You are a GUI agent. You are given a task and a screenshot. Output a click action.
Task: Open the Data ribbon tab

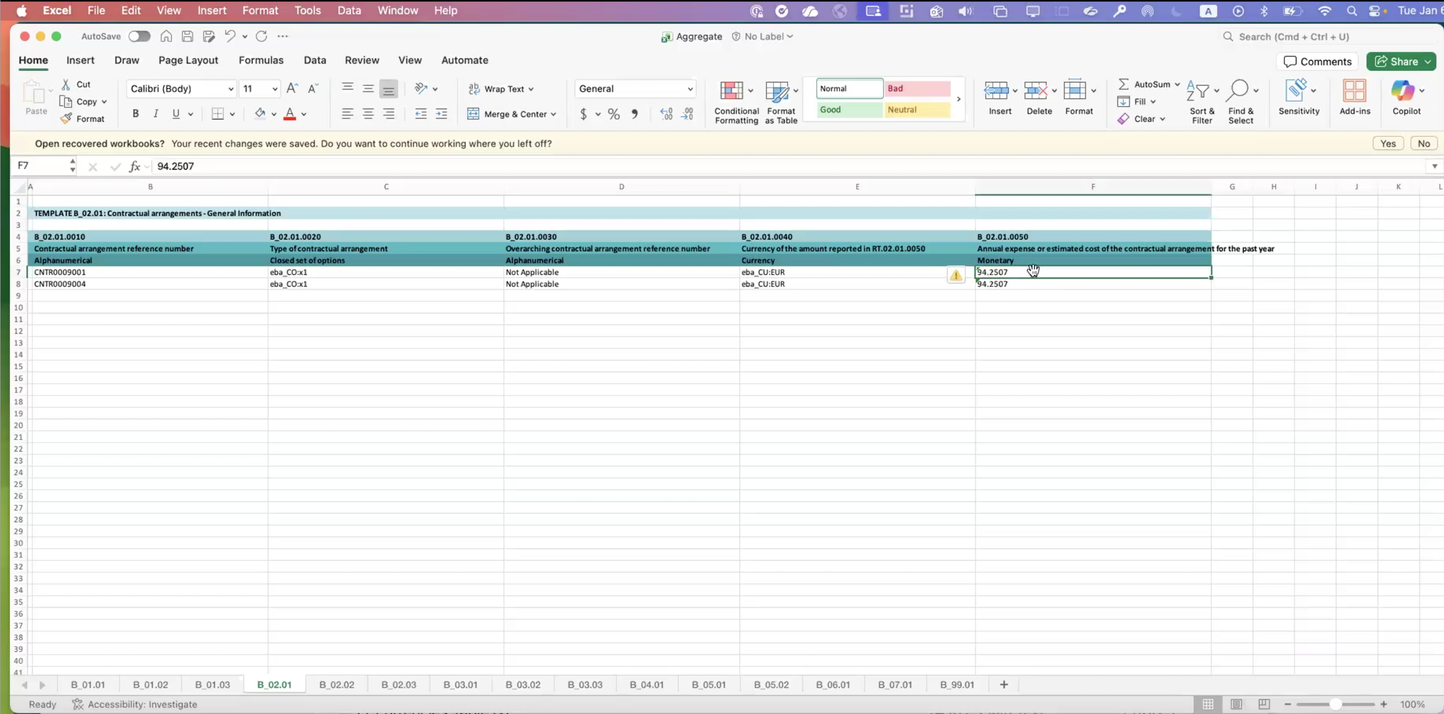[314, 60]
